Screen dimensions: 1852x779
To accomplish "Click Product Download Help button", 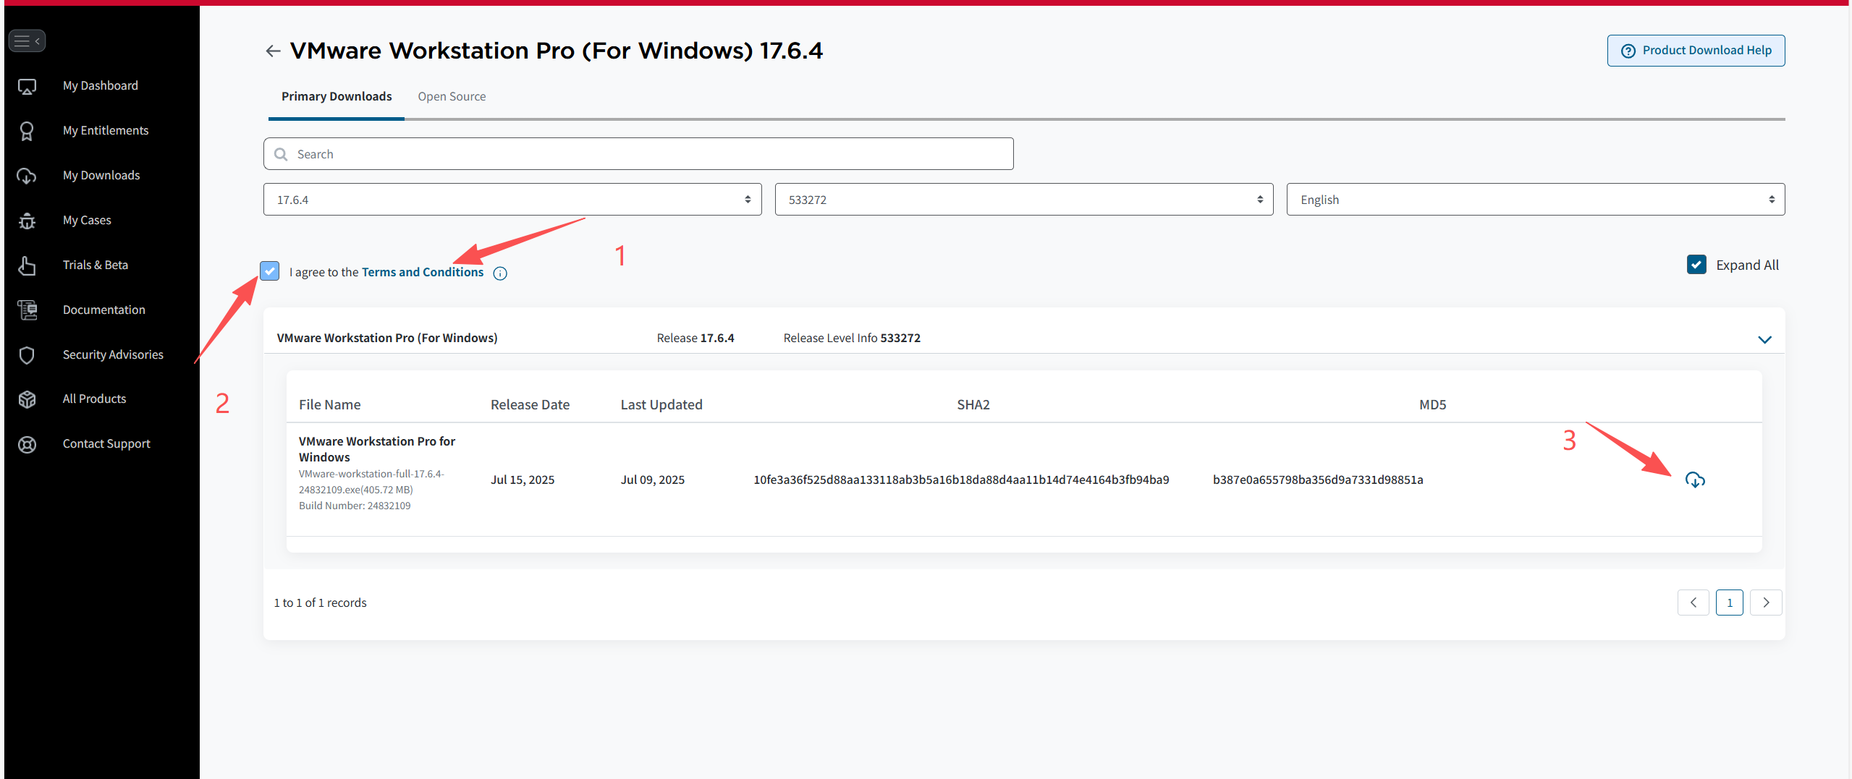I will (1696, 51).
